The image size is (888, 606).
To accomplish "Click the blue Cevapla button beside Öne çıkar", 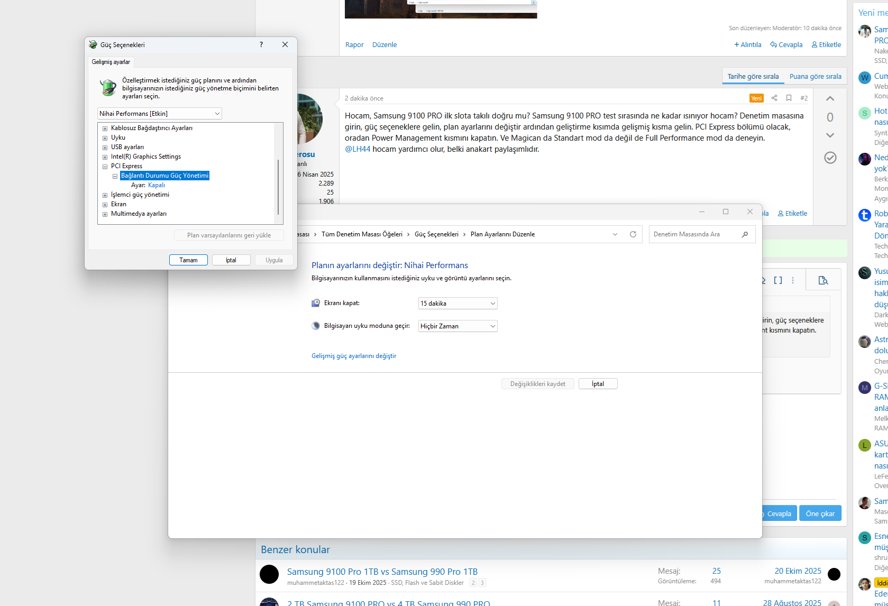I will [x=779, y=513].
